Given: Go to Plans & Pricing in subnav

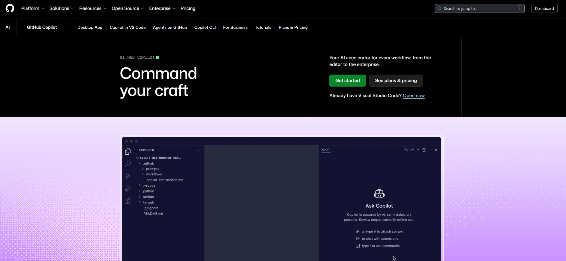Looking at the screenshot, I should (x=293, y=27).
